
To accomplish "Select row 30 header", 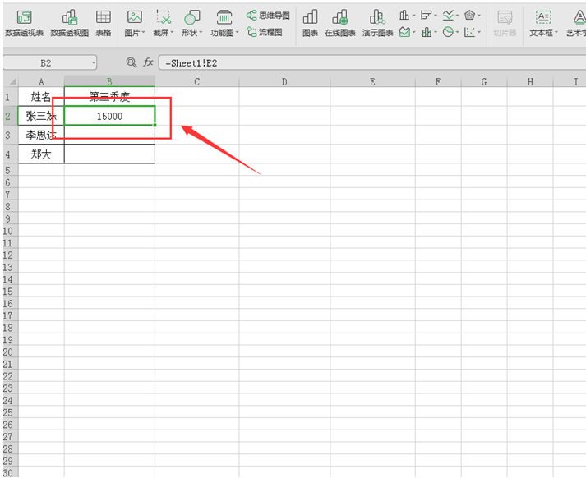I will pyautogui.click(x=11, y=472).
